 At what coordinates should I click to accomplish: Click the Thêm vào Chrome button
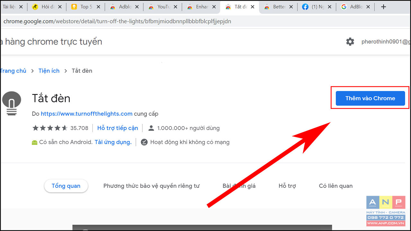(x=370, y=98)
